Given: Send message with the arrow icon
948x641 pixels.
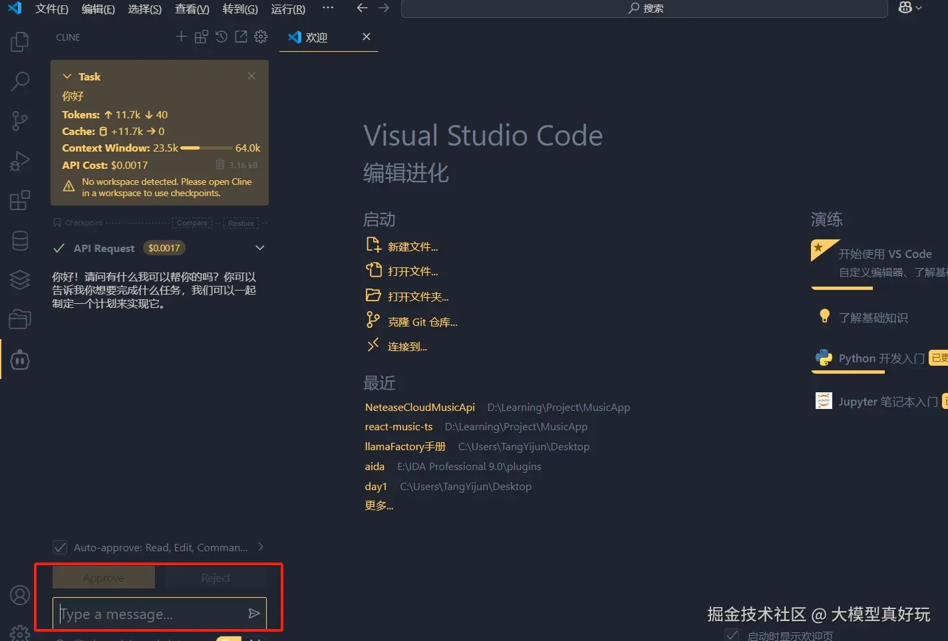Looking at the screenshot, I should (254, 613).
